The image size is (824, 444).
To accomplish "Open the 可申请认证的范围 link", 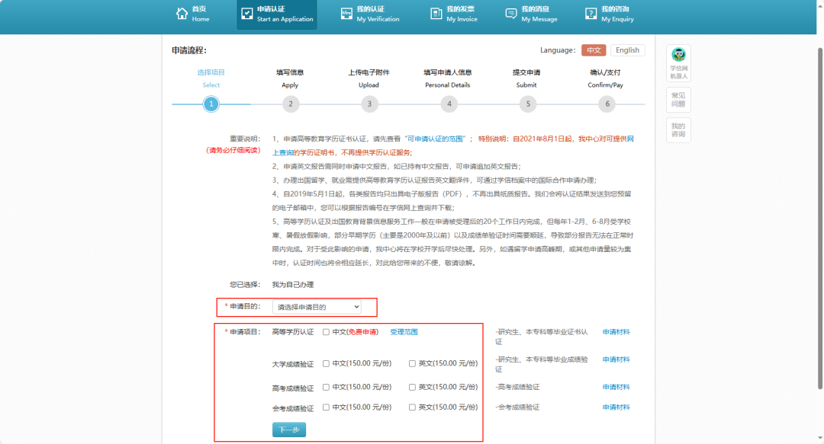I will [x=435, y=139].
